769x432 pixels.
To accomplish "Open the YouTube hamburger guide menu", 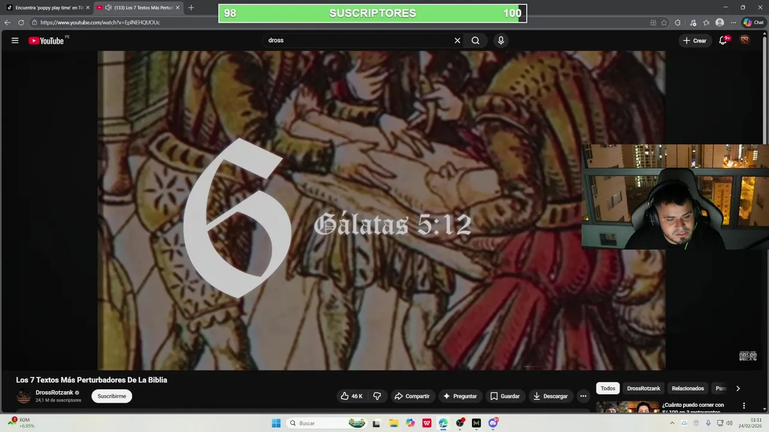I will pos(15,40).
